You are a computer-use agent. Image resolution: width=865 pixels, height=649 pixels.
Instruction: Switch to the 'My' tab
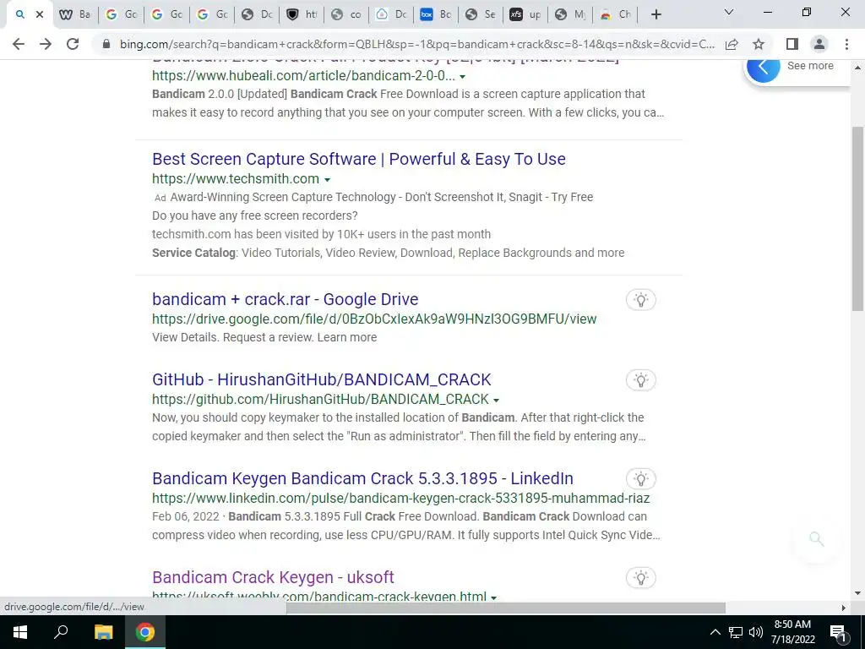click(x=570, y=15)
